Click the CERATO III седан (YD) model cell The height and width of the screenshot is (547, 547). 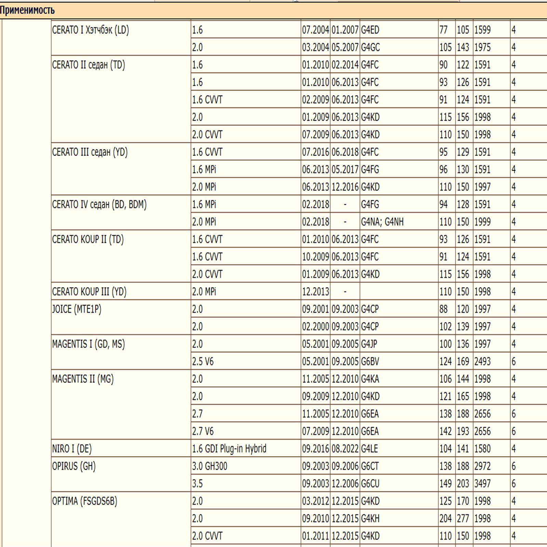tap(90, 152)
